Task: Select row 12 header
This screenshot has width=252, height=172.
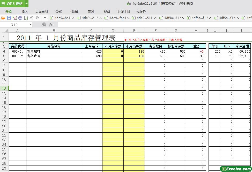Action: [4, 89]
